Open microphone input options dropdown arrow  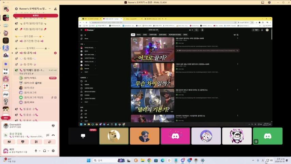pos(40,151)
